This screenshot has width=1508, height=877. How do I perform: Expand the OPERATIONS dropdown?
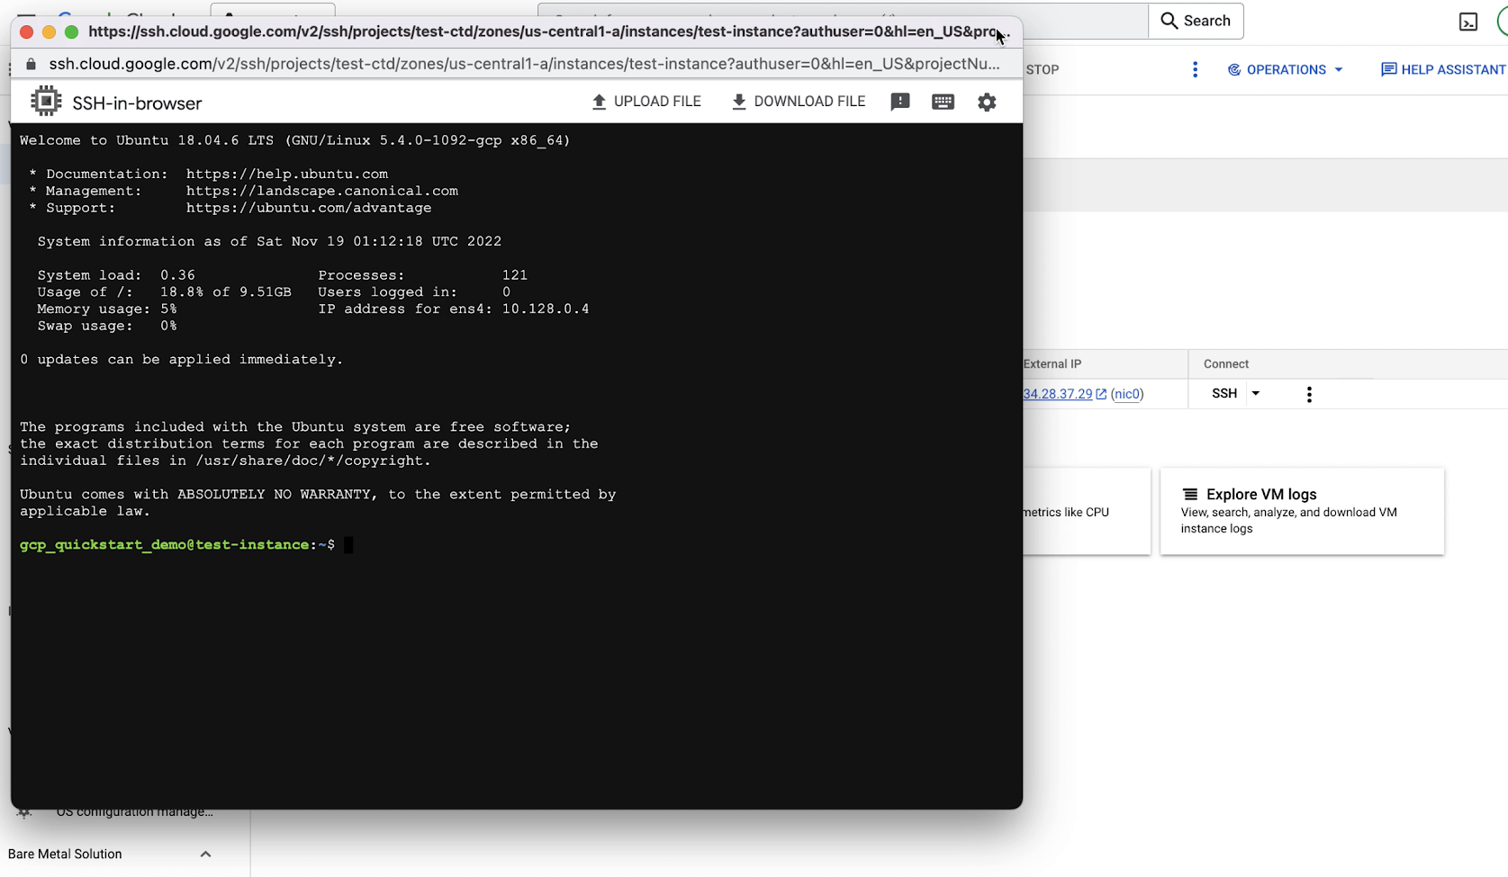click(1286, 69)
